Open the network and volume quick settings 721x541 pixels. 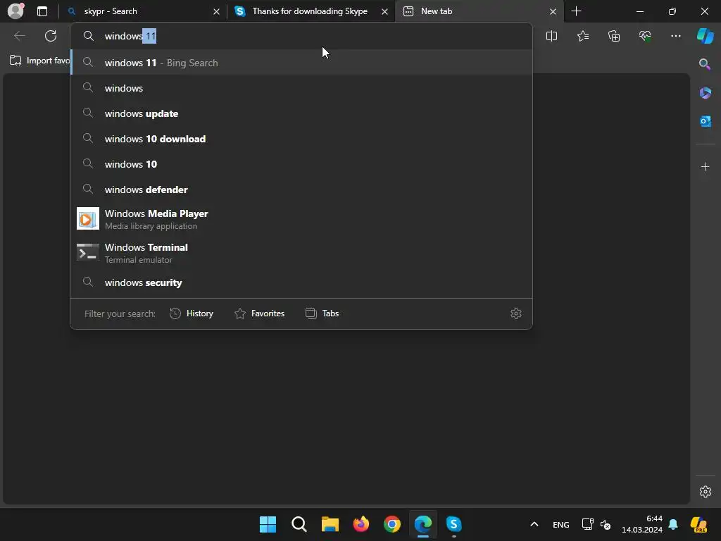pos(596,524)
